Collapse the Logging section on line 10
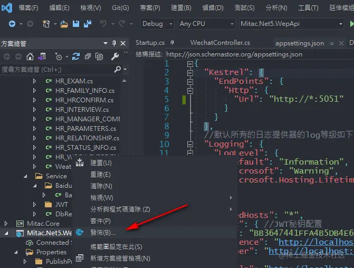354x268 pixels. pos(190,144)
